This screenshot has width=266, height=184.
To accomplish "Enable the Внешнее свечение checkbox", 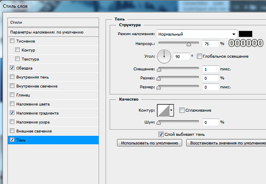I will [12, 130].
